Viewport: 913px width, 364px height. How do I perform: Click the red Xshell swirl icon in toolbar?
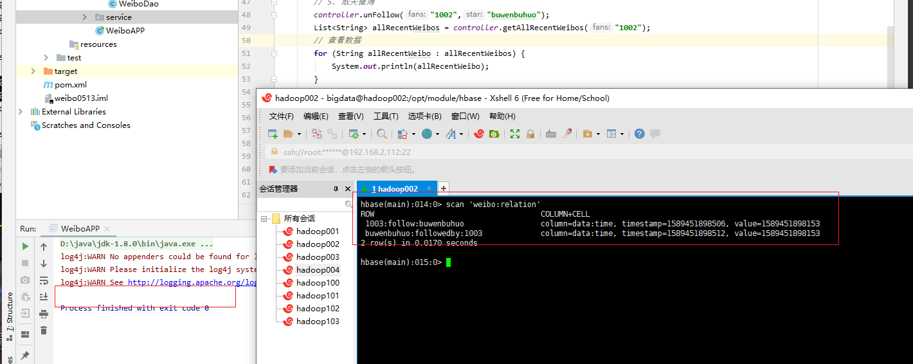(x=479, y=134)
